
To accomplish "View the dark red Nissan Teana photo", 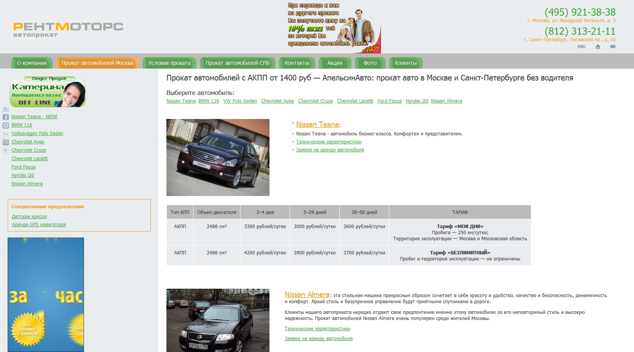I will click(218, 158).
